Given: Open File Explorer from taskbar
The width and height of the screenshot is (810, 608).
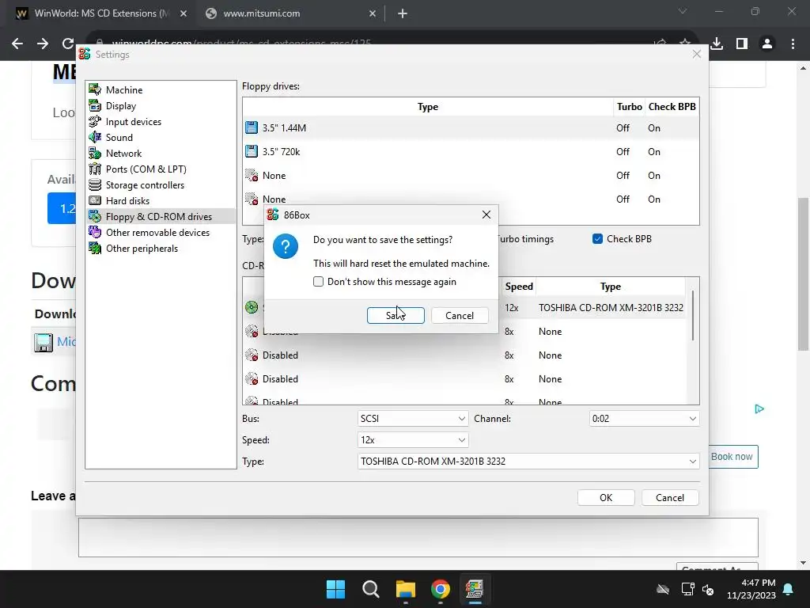Looking at the screenshot, I should pyautogui.click(x=406, y=589).
